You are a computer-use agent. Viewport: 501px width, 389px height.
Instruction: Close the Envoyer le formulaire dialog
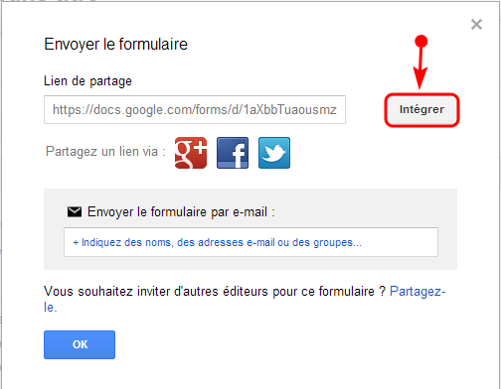point(476,24)
